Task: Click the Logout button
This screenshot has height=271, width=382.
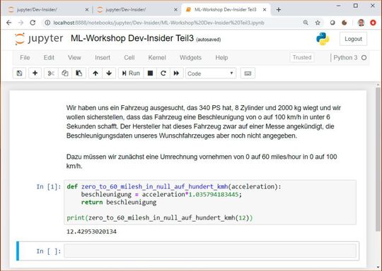Action: (x=353, y=39)
